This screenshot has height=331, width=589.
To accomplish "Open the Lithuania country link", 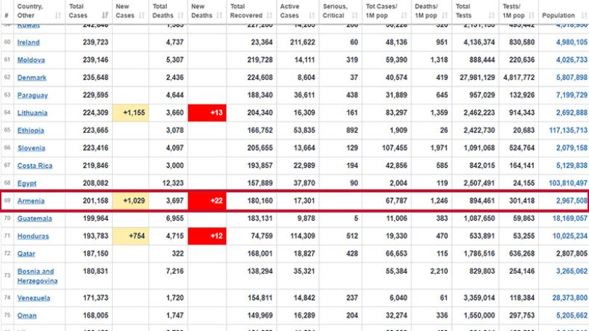I will coord(32,113).
